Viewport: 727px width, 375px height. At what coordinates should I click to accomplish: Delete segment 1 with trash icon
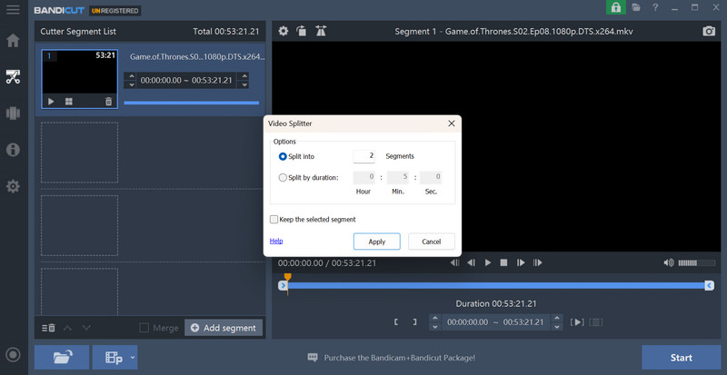pos(108,102)
